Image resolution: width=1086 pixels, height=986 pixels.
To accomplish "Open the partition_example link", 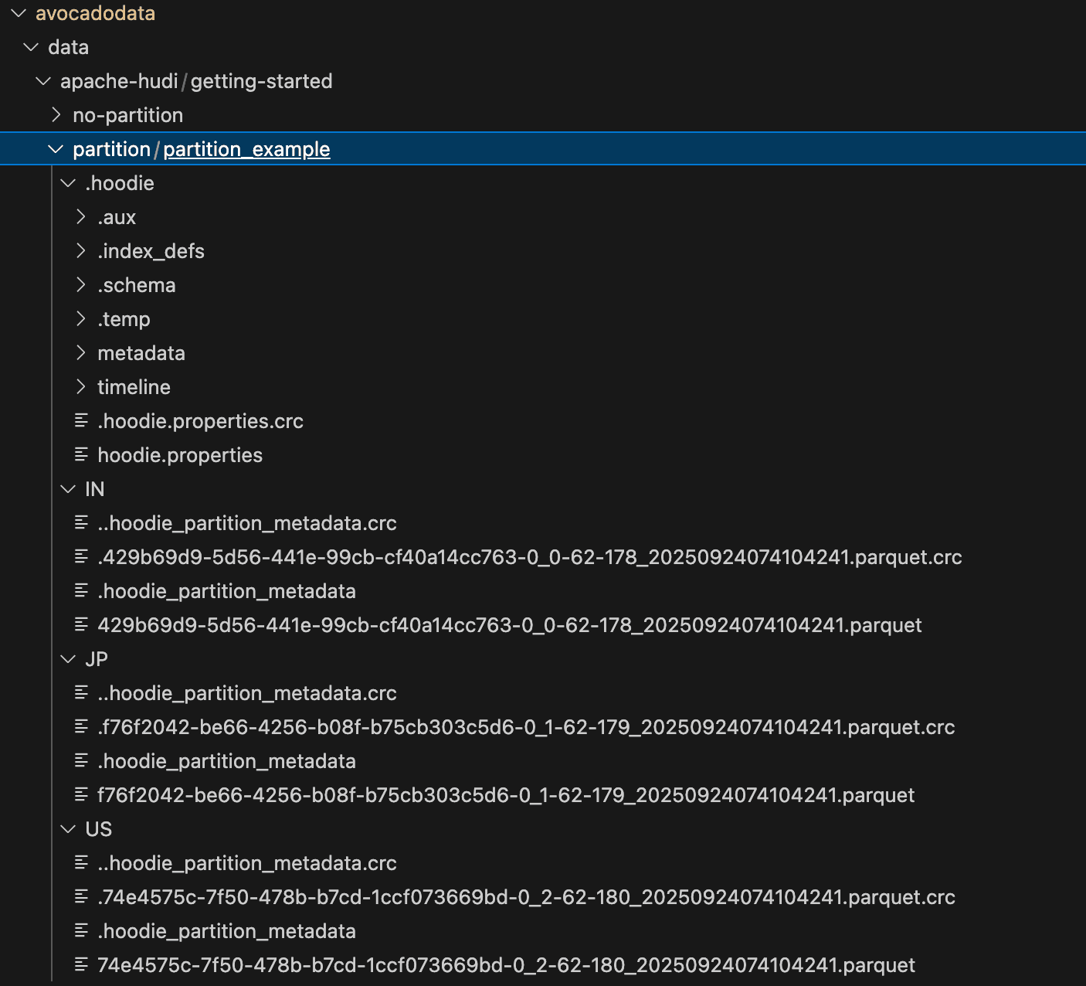I will 246,148.
